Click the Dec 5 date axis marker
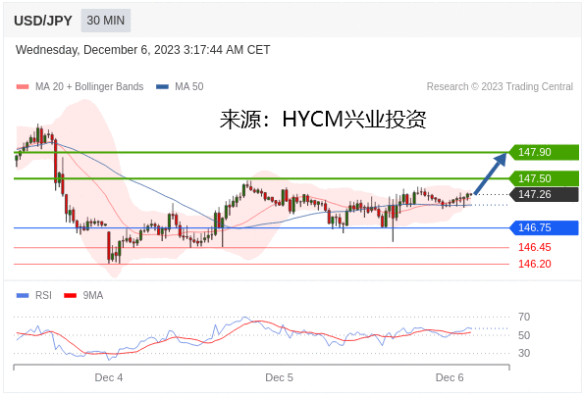This screenshot has height=396, width=583. click(279, 377)
